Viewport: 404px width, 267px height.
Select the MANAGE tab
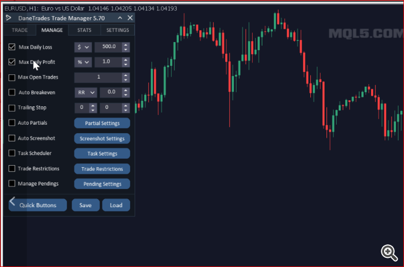(x=52, y=30)
